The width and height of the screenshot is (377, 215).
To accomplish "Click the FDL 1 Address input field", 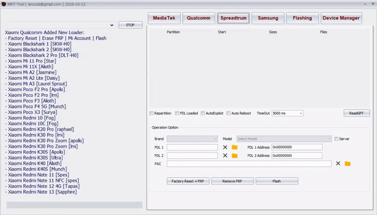I will [x=297, y=147].
